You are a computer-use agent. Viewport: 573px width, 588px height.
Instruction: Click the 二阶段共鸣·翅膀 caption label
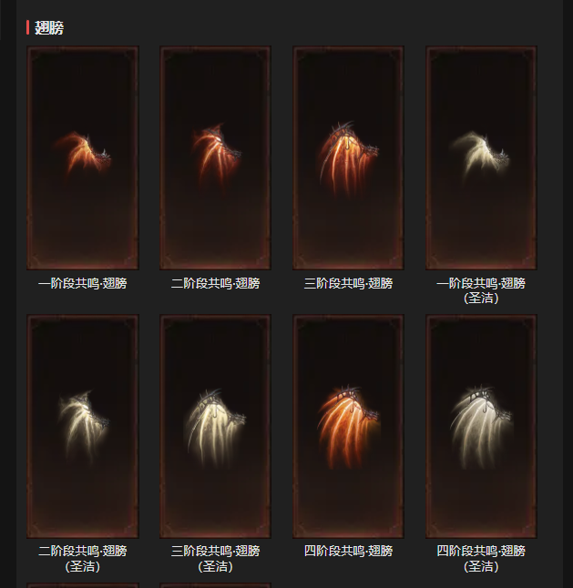tap(215, 283)
